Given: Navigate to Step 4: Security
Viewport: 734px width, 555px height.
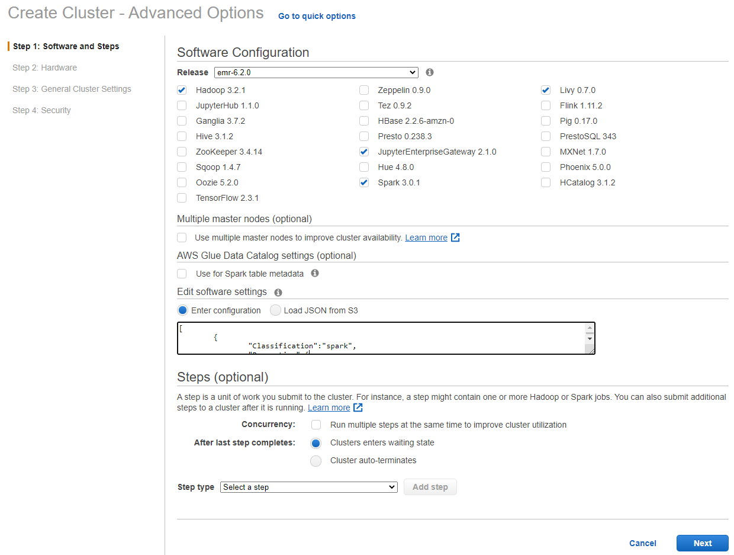Looking at the screenshot, I should pos(41,110).
